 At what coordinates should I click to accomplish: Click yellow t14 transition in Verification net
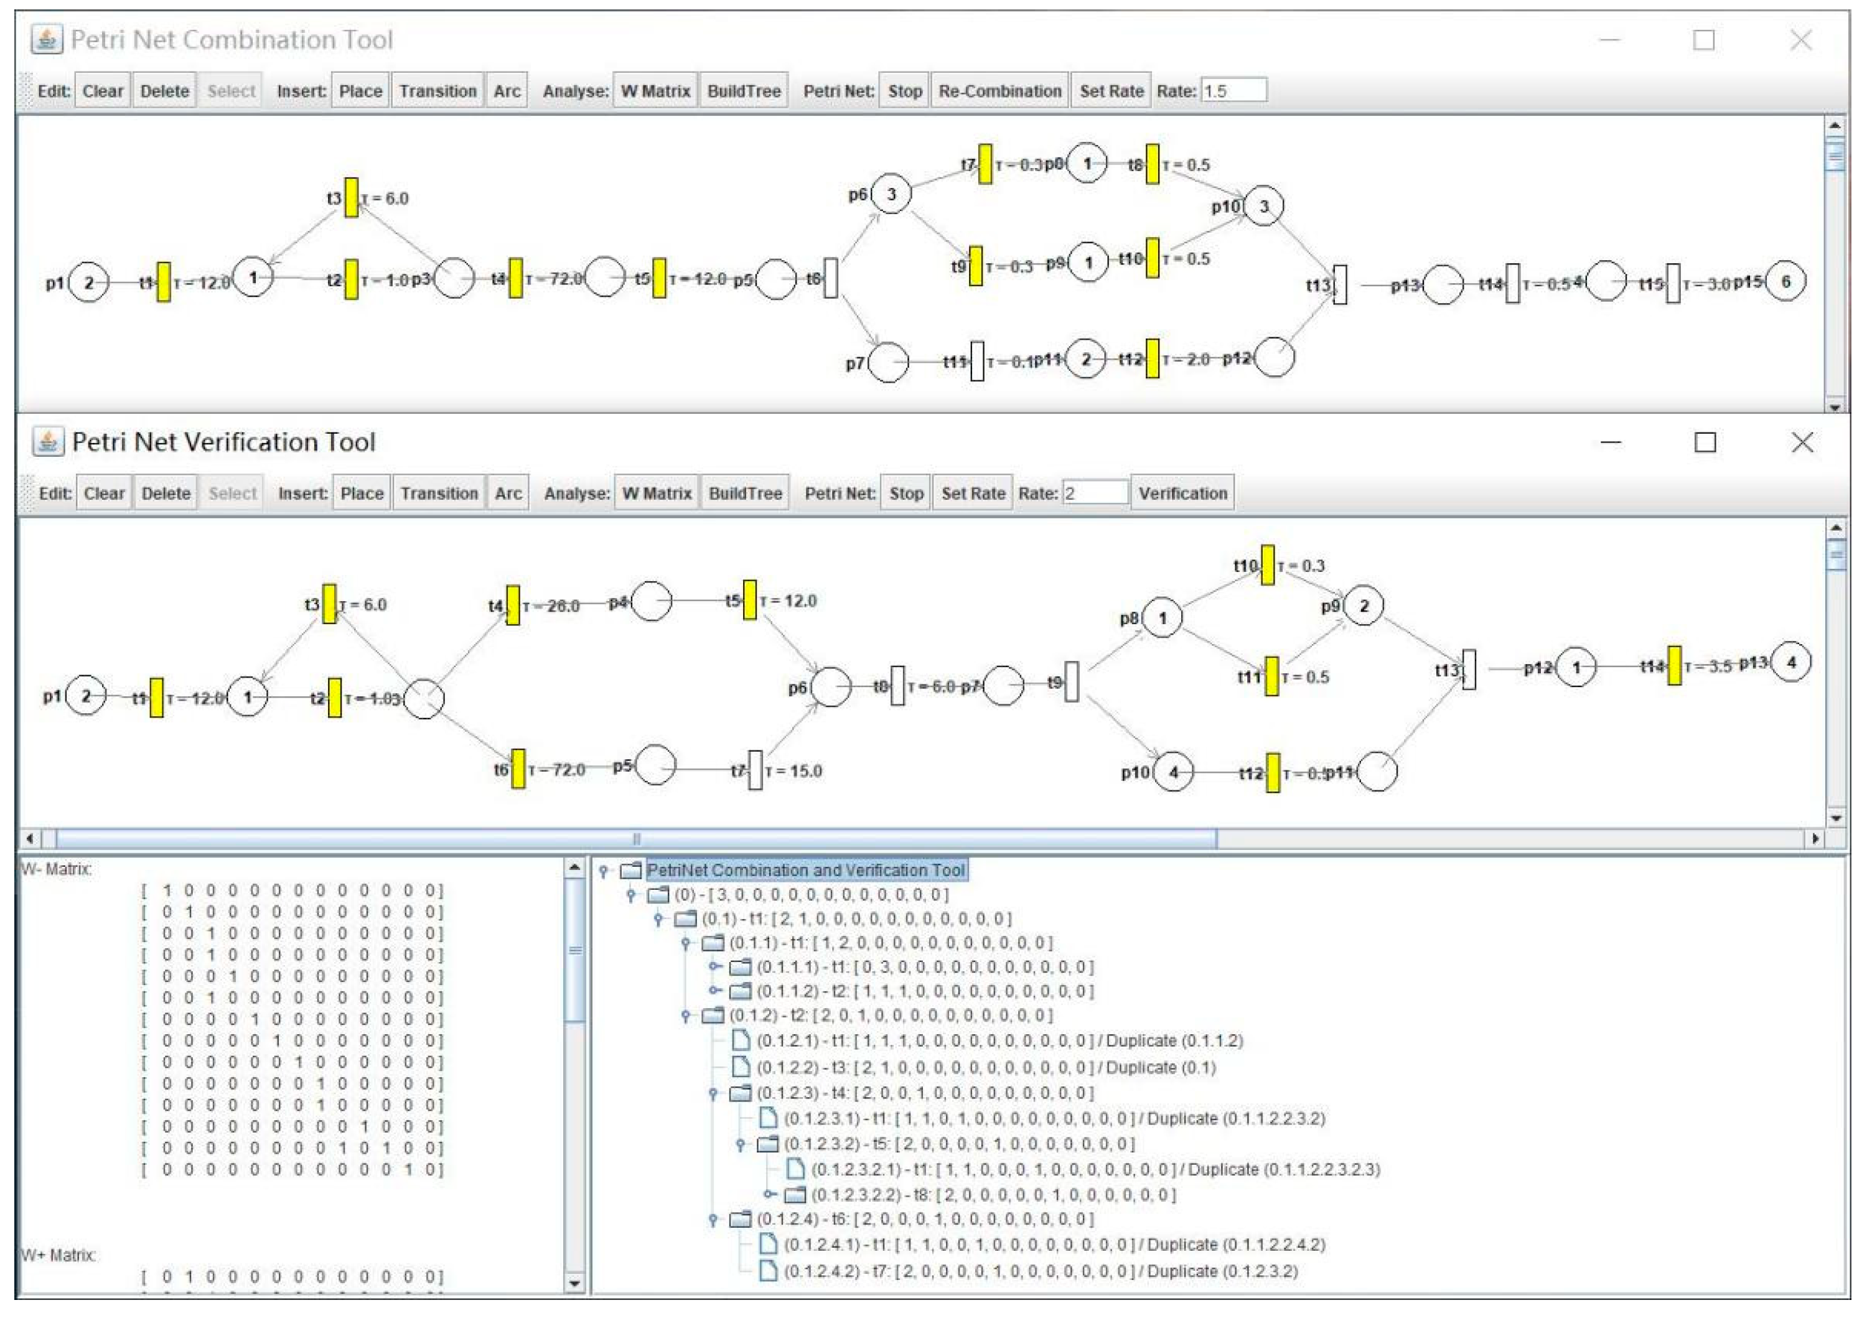tap(1674, 665)
